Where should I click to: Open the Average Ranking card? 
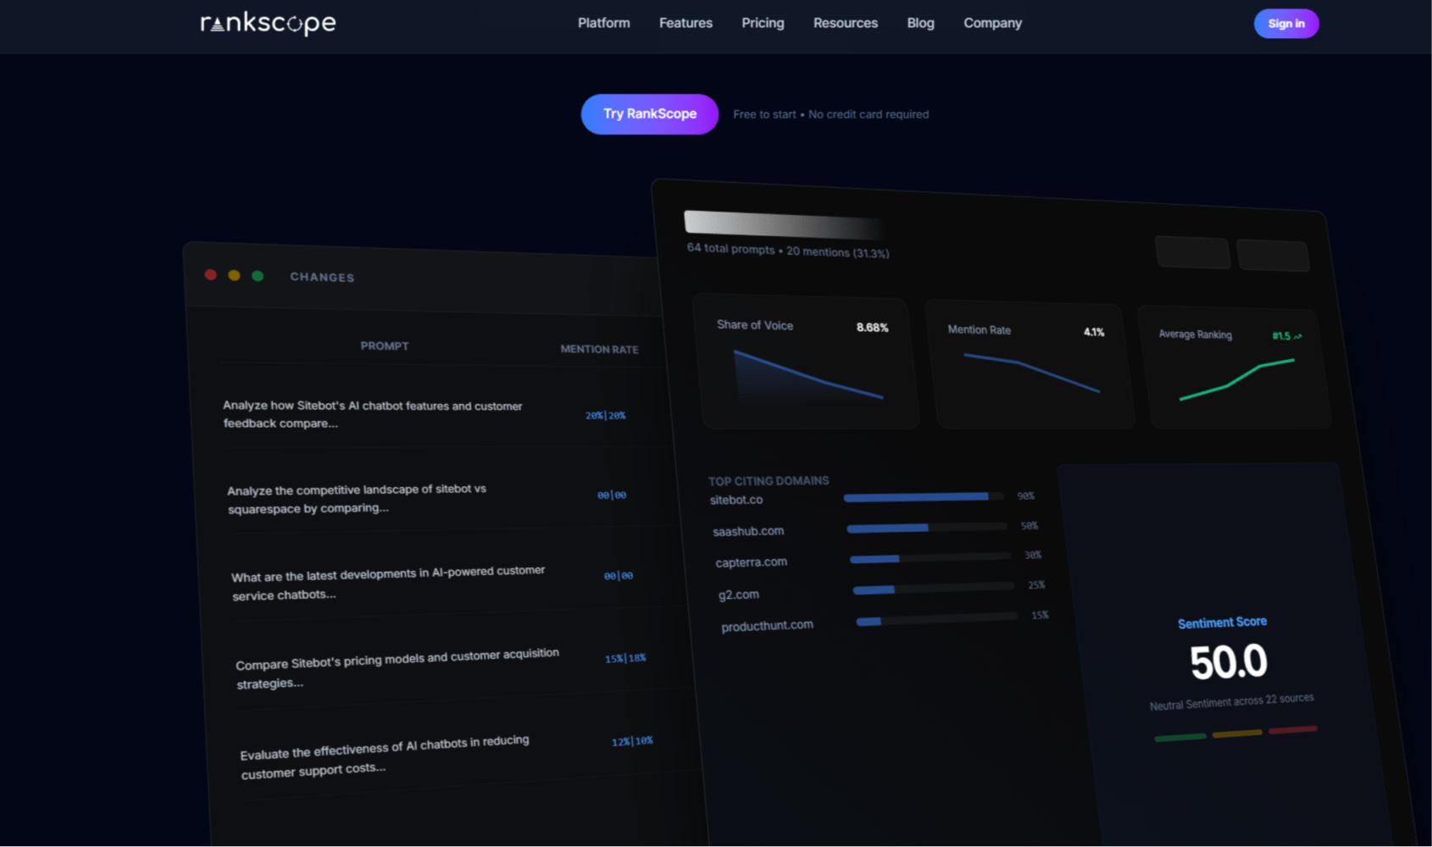(1234, 367)
